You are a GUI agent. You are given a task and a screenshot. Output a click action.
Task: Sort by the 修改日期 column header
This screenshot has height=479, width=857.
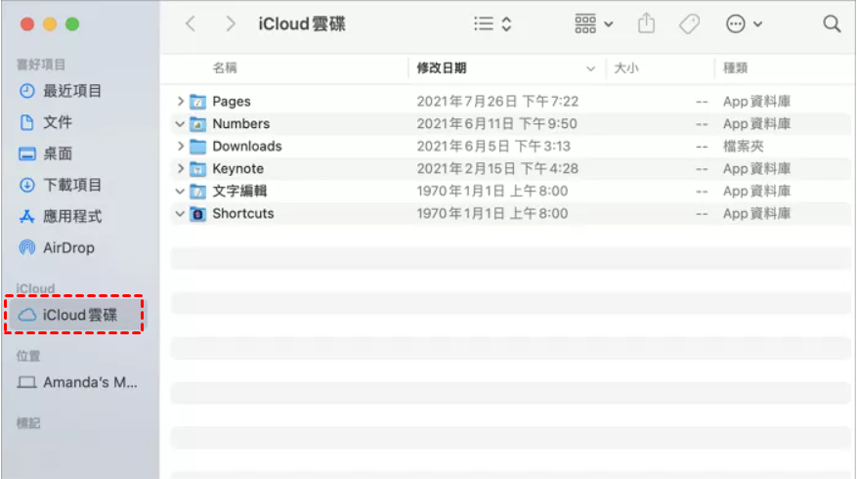[x=442, y=68]
